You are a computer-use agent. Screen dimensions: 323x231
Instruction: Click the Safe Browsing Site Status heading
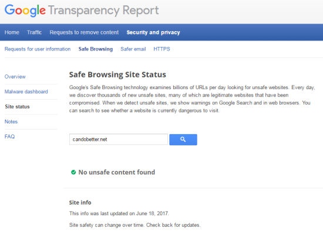coord(117,74)
